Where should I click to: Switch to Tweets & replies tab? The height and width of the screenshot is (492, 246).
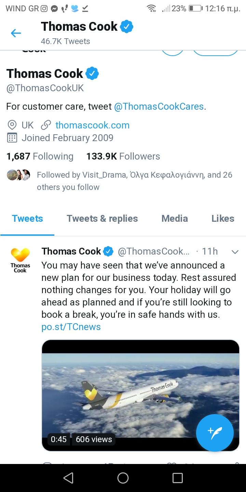tap(102, 219)
